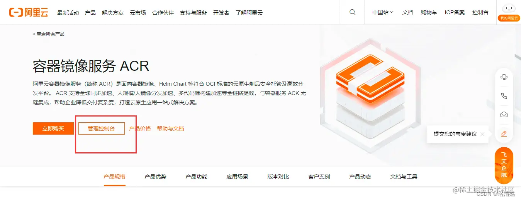The height and width of the screenshot is (200, 521).
Task: Close the 提交您的宝贵建议 tooltip
Action: pos(482,134)
